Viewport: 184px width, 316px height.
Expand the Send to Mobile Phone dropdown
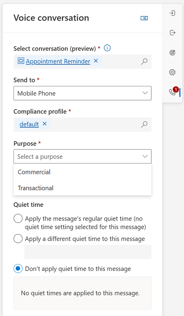(x=82, y=93)
